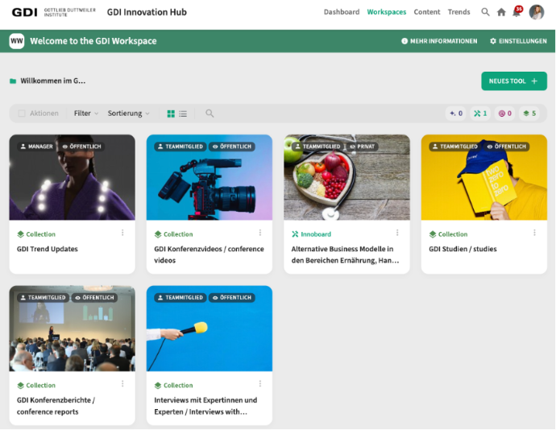Switch to grid view layout

[x=171, y=114]
